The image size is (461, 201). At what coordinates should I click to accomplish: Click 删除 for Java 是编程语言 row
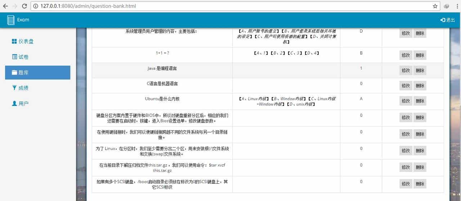420,70
